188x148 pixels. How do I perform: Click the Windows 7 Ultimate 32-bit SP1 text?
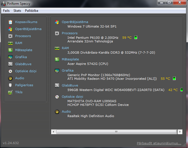92,26
